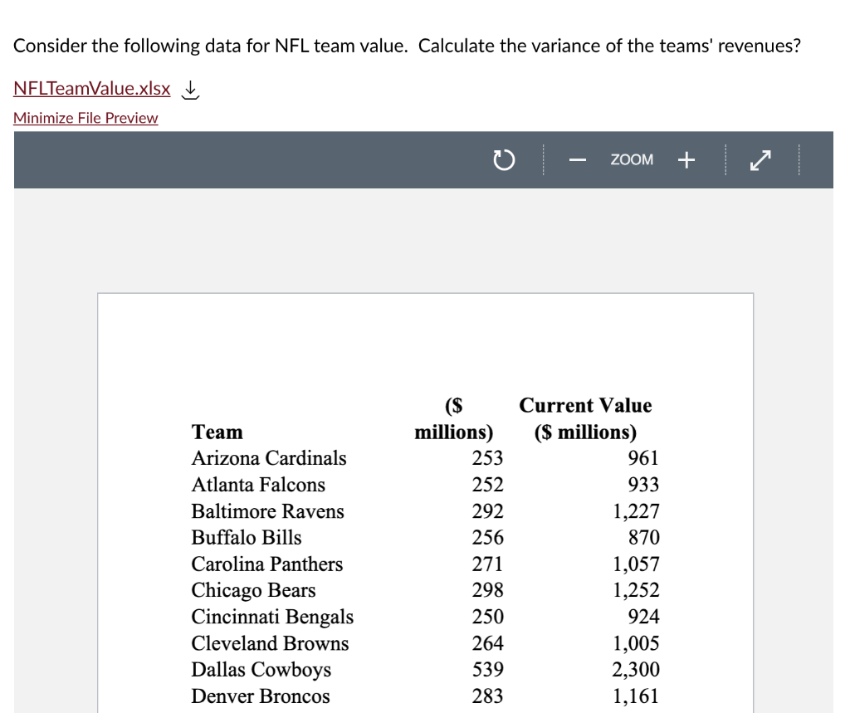Select revenue value 271 for Carolina Panthers

tap(487, 564)
